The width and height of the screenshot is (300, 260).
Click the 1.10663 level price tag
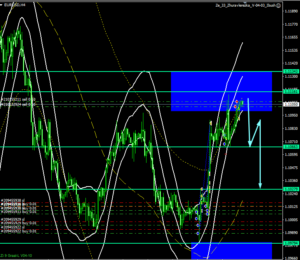tap(291, 147)
